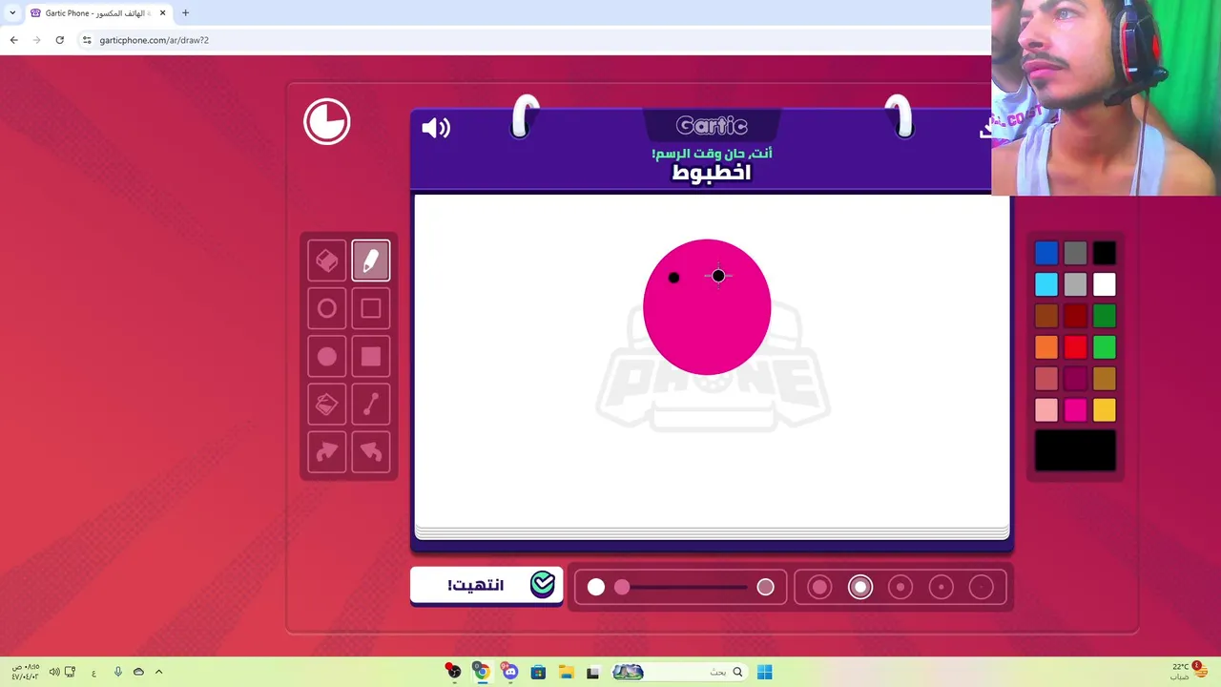1221x687 pixels.
Task: Pick the dark gray color swatch
Action: coord(1075,253)
